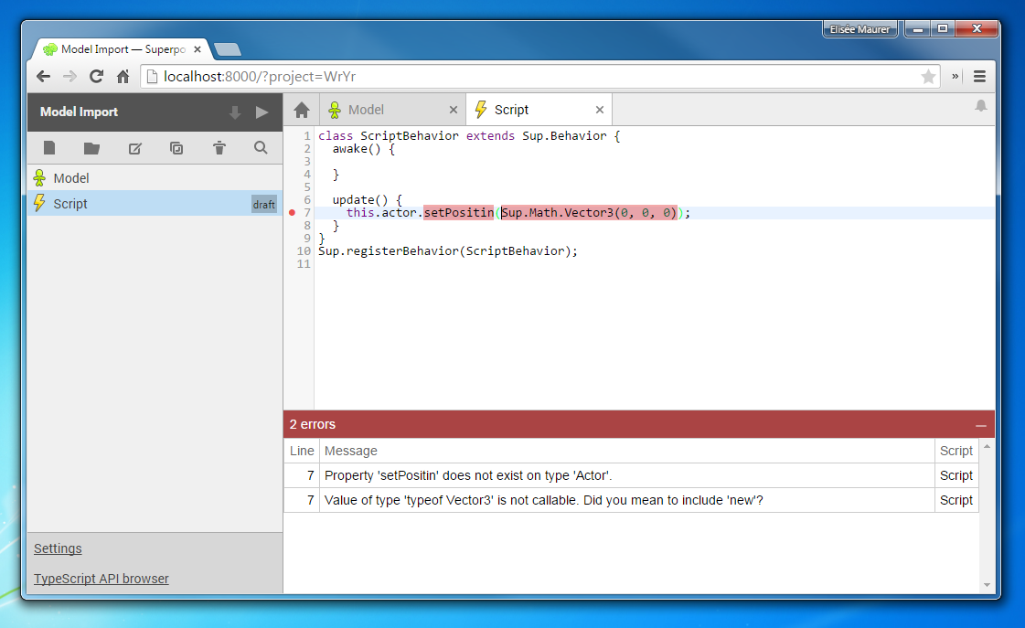This screenshot has width=1025, height=628.
Task: Open the home tab icon
Action: coord(302,110)
